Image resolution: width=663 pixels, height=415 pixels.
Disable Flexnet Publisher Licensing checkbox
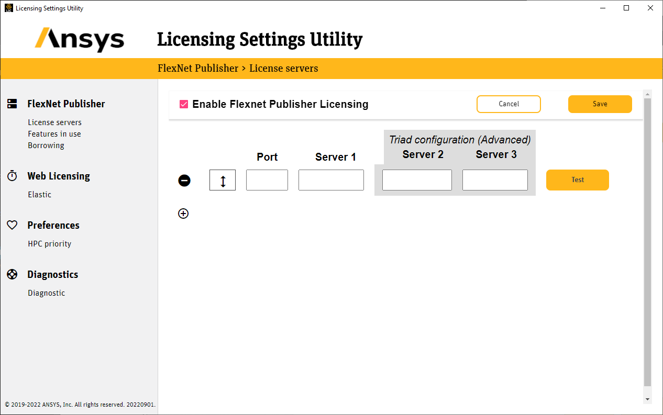[x=184, y=104]
